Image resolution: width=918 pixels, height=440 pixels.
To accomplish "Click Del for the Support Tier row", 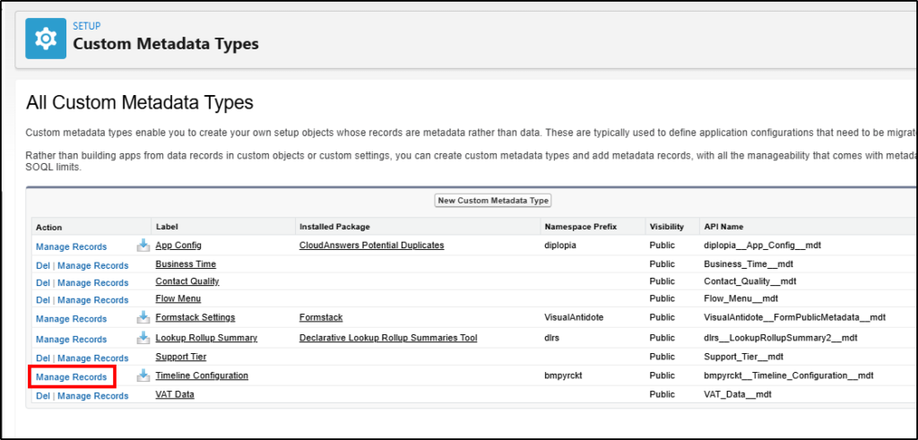I will coord(43,358).
